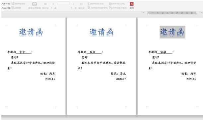The height and width of the screenshot is (120, 203).
Task: Click 您好! greeting on first page
Action: tap(14, 57)
